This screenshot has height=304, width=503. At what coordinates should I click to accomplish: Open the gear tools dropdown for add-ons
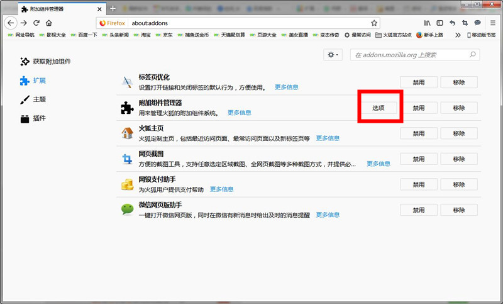(x=333, y=55)
